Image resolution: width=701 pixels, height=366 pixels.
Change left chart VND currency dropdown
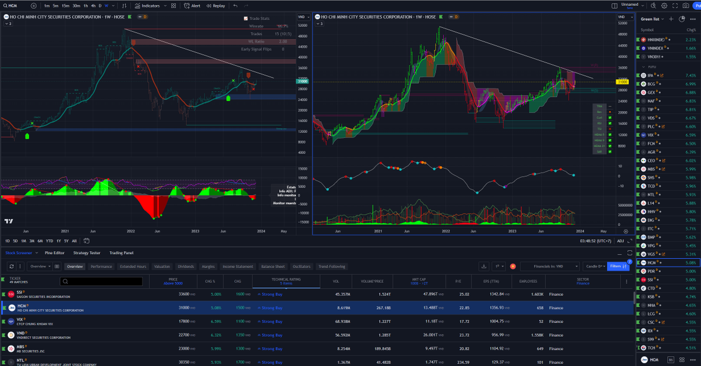304,17
